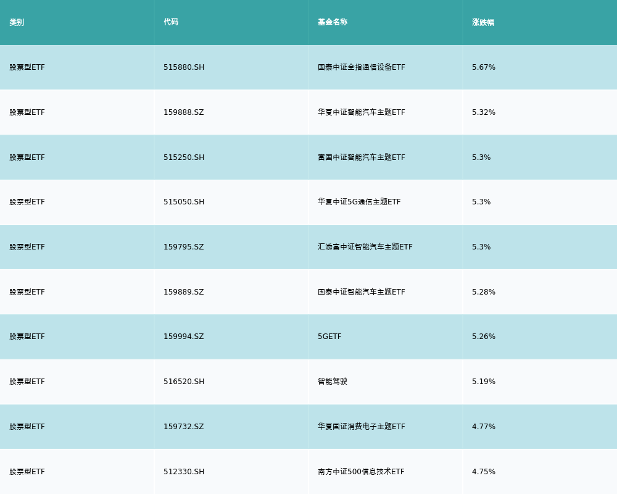Screen dimensions: 617x494
Task: Click the 代码 column header
Action: tap(171, 22)
